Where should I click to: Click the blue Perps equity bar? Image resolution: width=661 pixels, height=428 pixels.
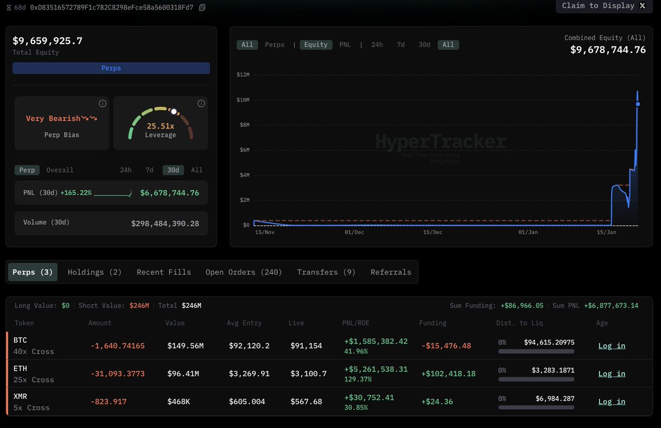click(111, 68)
